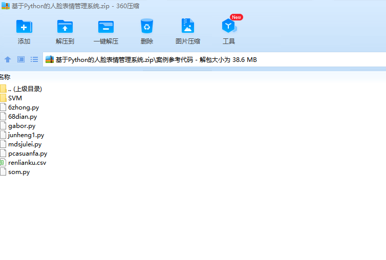Select the file 'gabor.py'
Image resolution: width=386 pixels, height=260 pixels.
[22, 126]
